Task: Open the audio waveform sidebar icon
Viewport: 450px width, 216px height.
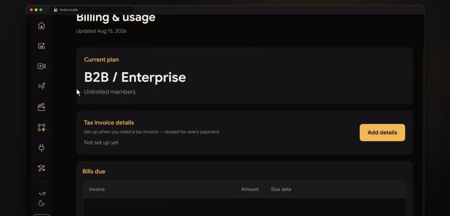Action: (x=41, y=86)
